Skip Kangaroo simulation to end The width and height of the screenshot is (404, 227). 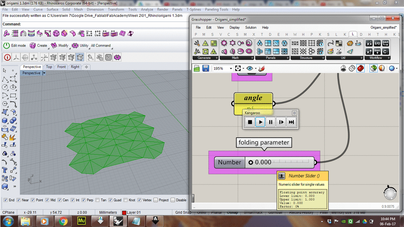pyautogui.click(x=292, y=122)
